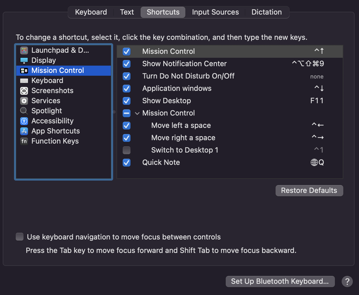Click the Display icon in sidebar
This screenshot has width=359, height=295.
coord(24,60)
